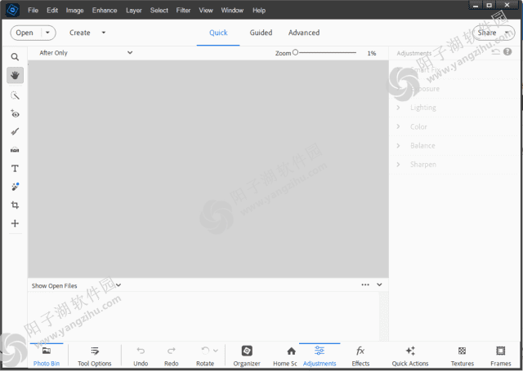Click the Create button
Viewport: 523px width, 371px height.
click(x=80, y=33)
